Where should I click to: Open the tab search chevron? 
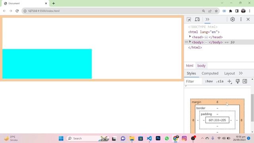(222, 3)
